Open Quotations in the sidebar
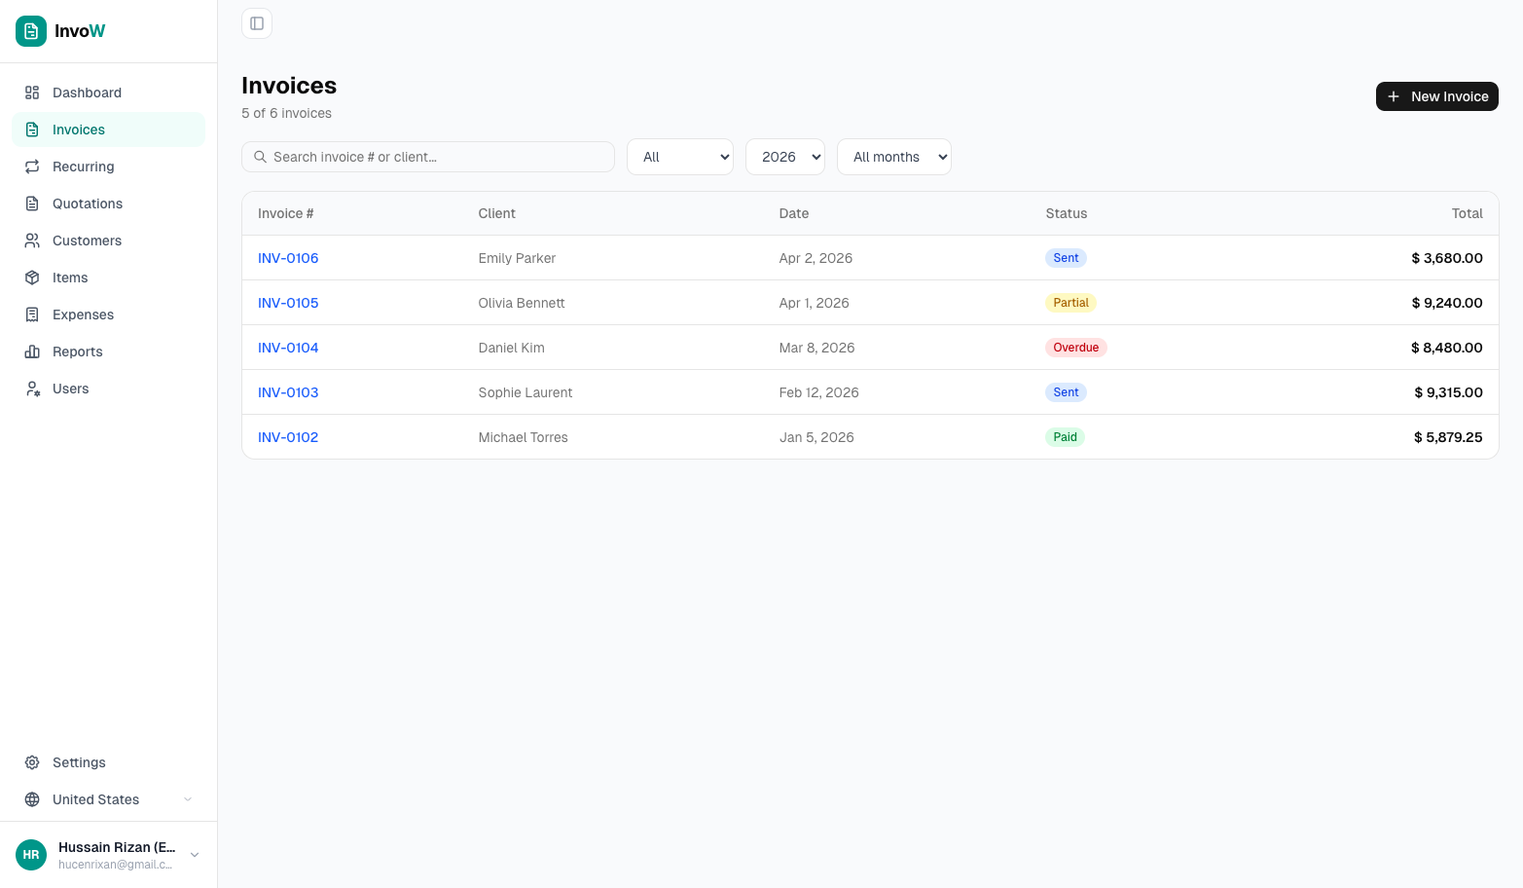 pos(108,203)
